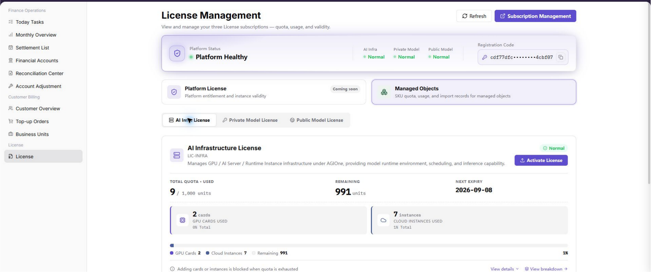Open Subscription Management
The height and width of the screenshot is (272, 651).
pos(535,16)
